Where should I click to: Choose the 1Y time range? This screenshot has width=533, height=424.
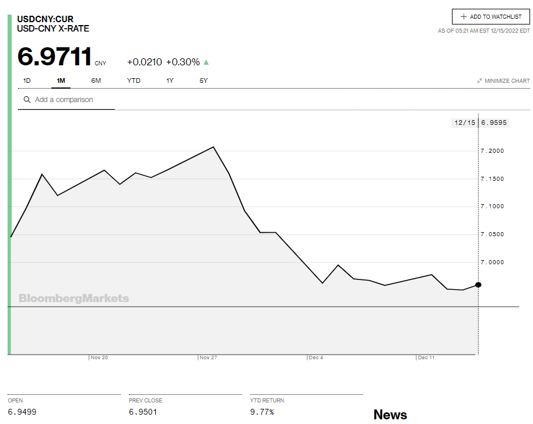click(x=170, y=80)
